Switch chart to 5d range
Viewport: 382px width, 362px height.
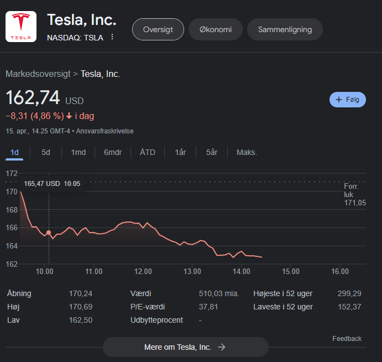[46, 152]
